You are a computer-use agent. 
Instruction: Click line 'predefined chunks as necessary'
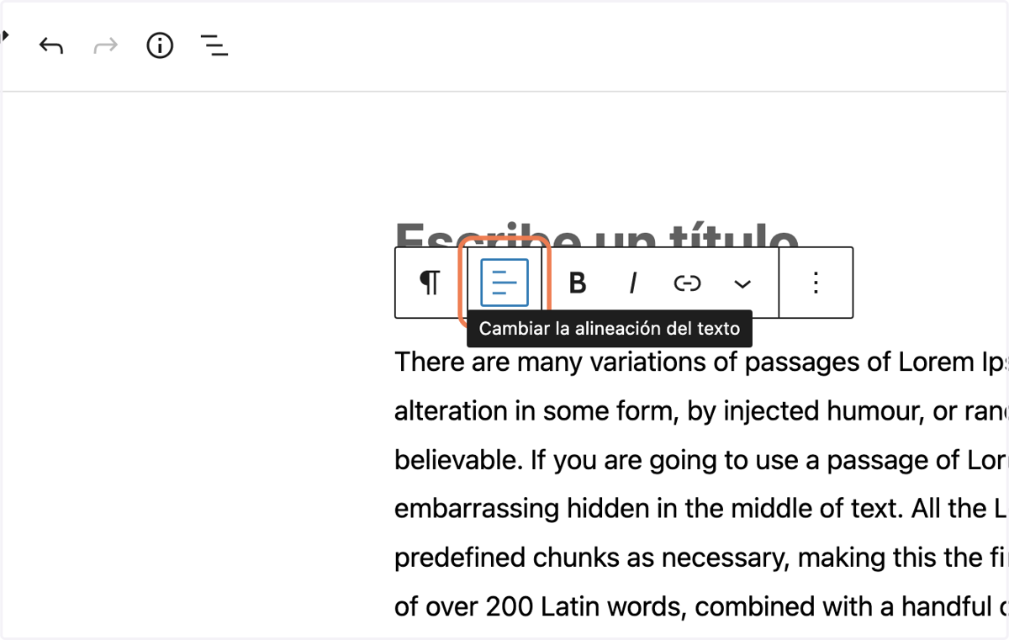click(x=701, y=558)
